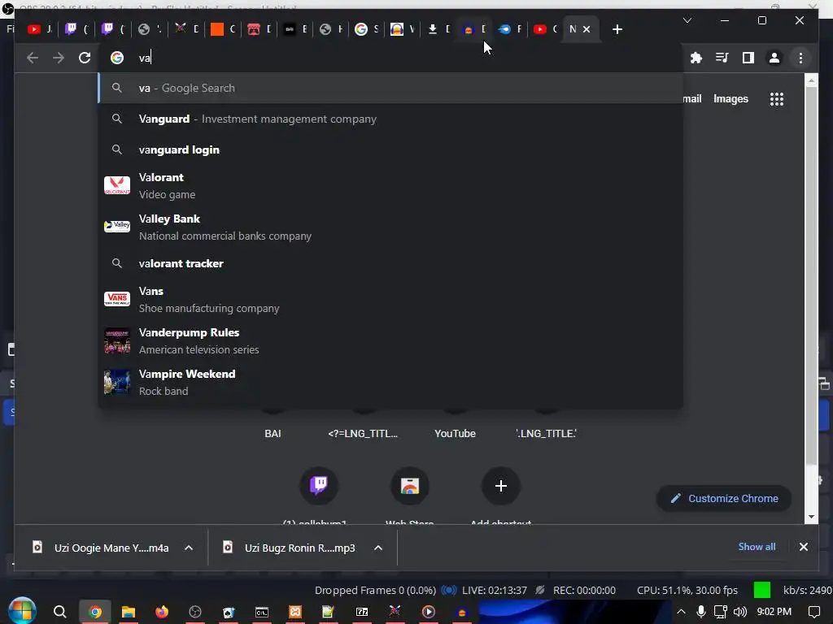
Task: Open the Web Store shortcut tile
Action: pos(410,486)
